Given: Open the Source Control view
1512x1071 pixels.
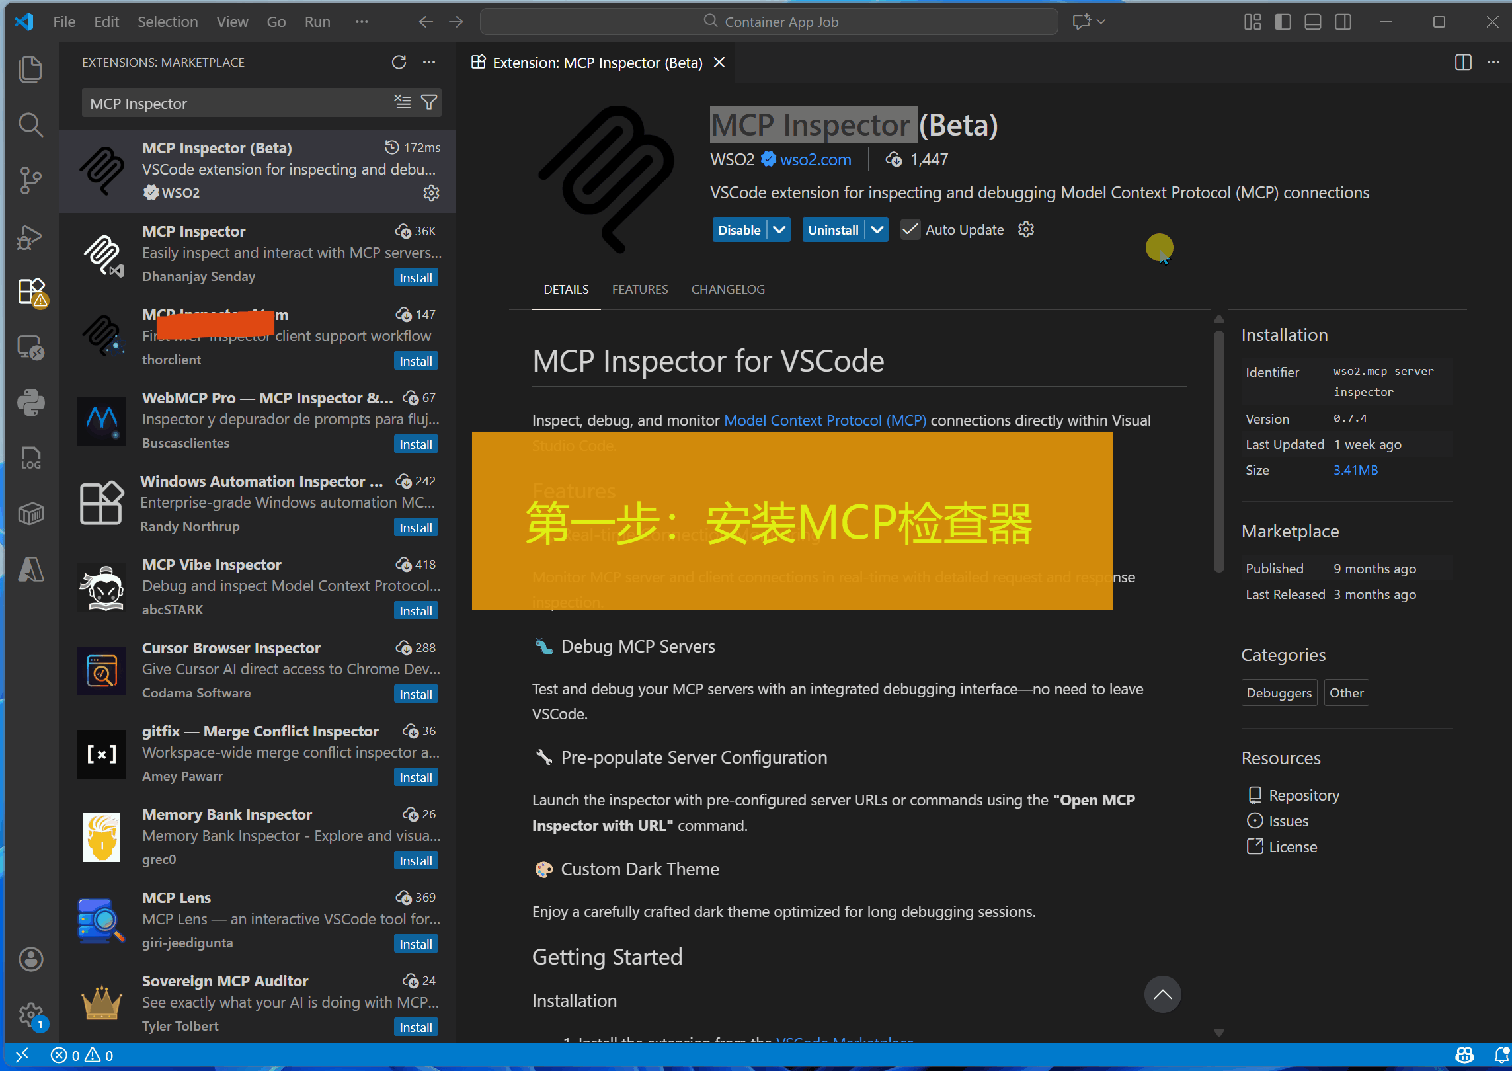Looking at the screenshot, I should pyautogui.click(x=30, y=180).
